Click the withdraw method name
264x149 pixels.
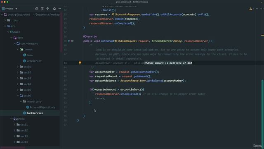tap(107, 41)
